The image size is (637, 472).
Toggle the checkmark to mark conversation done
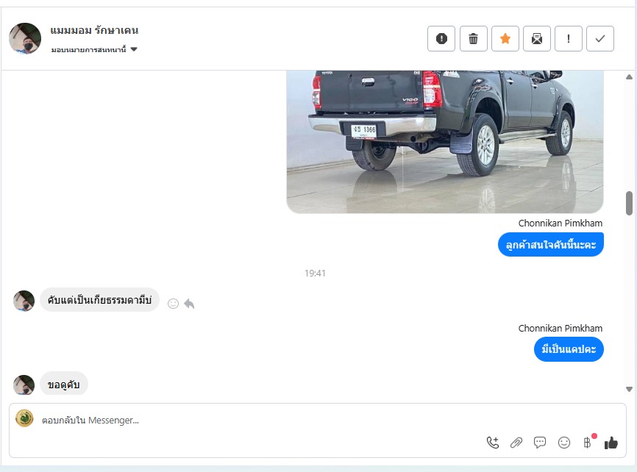click(600, 39)
